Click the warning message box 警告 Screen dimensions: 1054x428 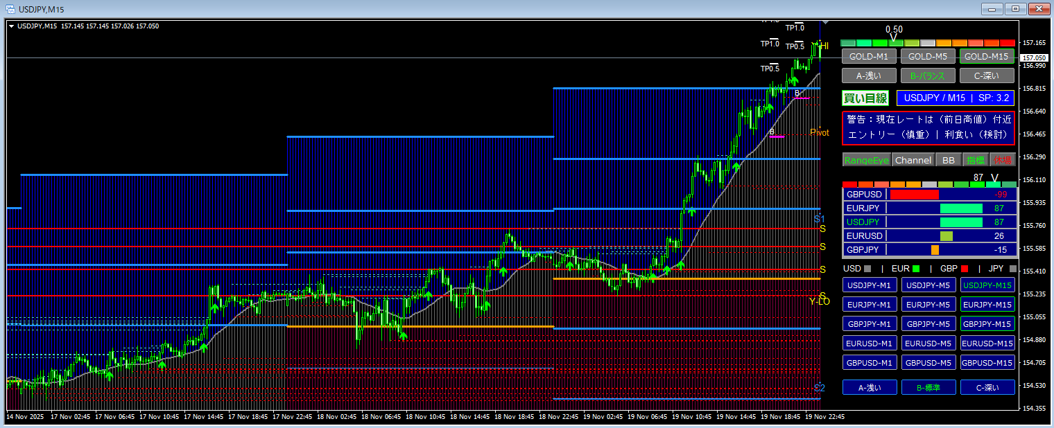click(x=928, y=128)
